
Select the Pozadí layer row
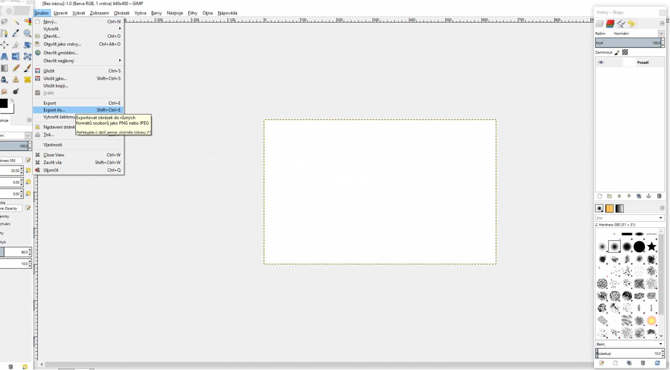pos(630,62)
